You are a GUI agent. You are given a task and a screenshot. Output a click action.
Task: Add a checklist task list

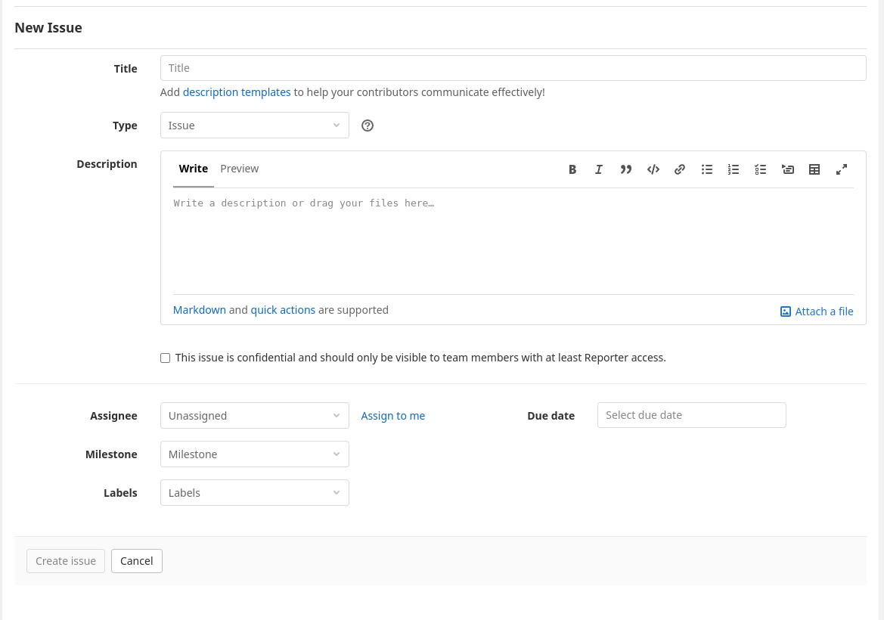tap(761, 169)
